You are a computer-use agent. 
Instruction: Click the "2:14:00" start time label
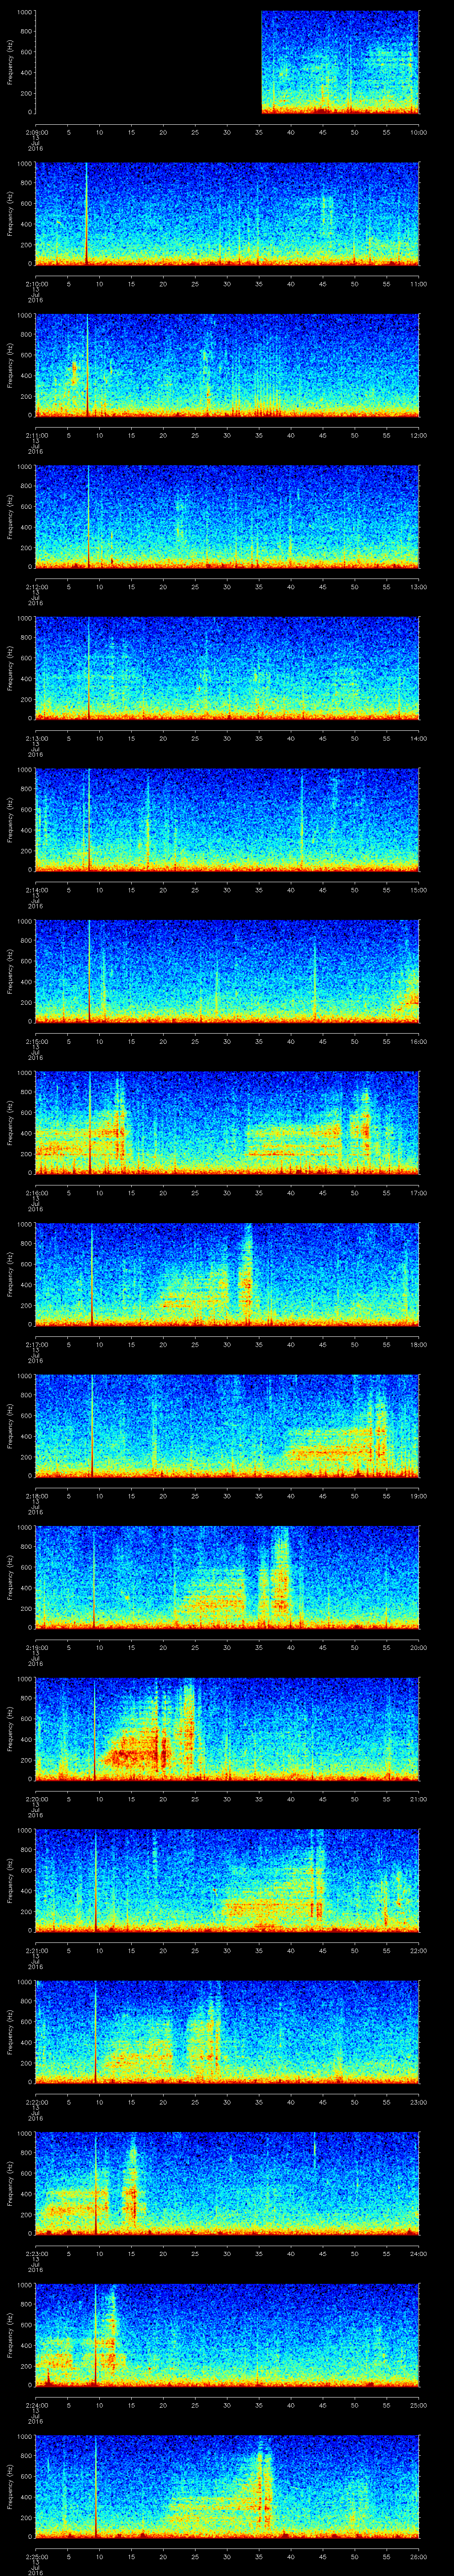(x=36, y=890)
